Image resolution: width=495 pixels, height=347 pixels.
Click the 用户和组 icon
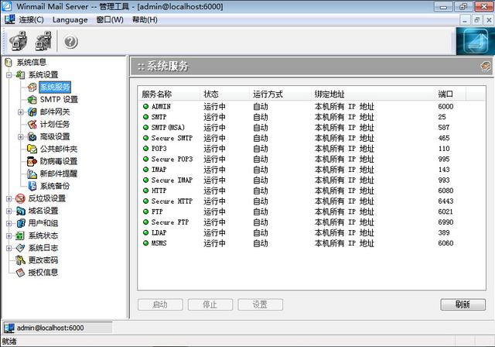pos(21,223)
